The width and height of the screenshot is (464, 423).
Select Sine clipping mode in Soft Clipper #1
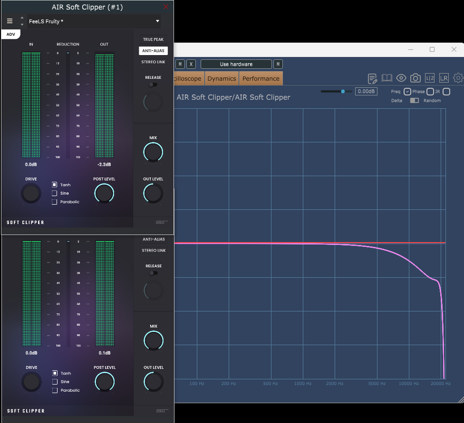coord(55,193)
